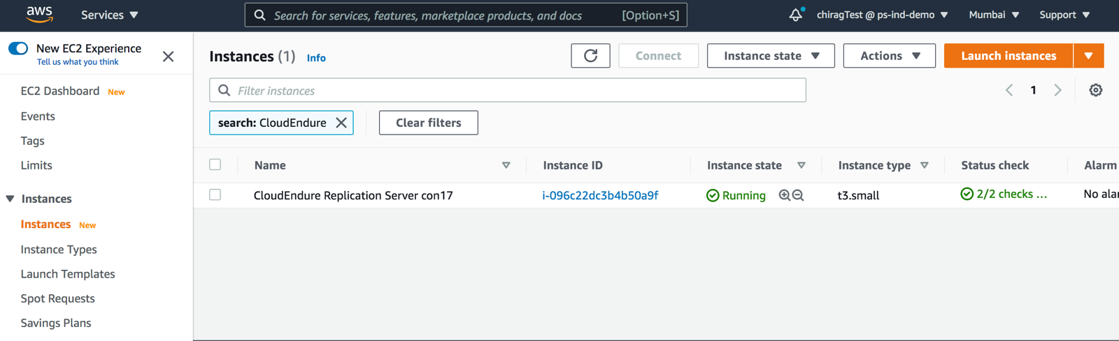Viewport: 1119px width, 341px height.
Task: Click the Status check column header
Action: pos(995,165)
